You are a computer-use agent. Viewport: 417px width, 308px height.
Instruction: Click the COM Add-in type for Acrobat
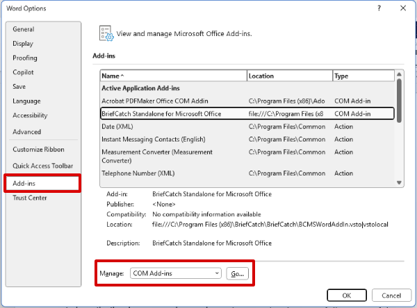click(352, 101)
